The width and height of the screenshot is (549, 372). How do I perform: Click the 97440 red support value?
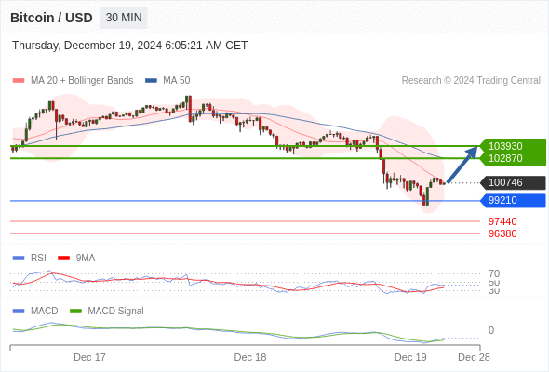pyautogui.click(x=502, y=221)
